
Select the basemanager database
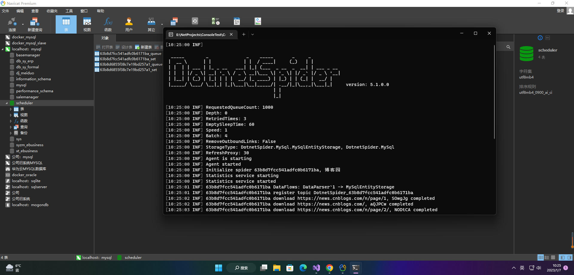[x=28, y=55]
